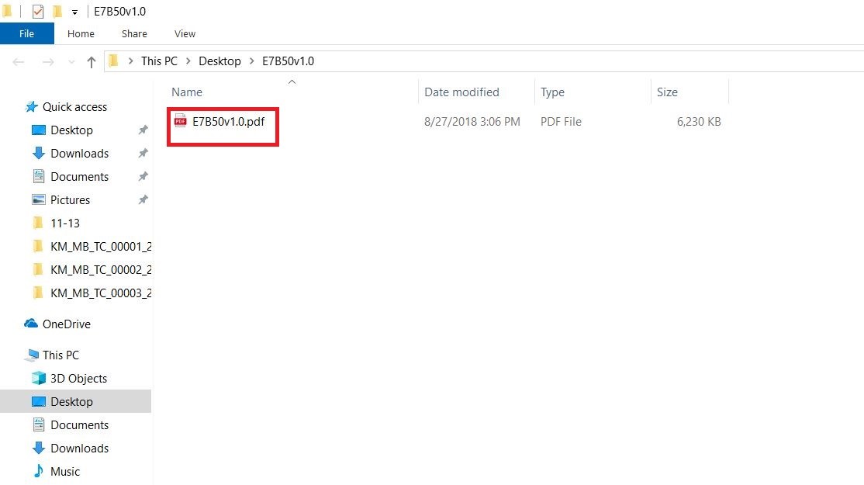The height and width of the screenshot is (485, 864).
Task: Click the pin icon beside Quick access Downloads
Action: [143, 154]
